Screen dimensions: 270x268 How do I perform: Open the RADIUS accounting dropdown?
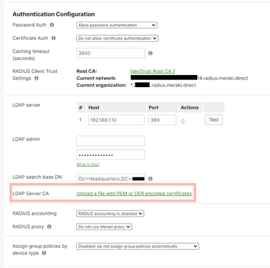click(x=110, y=213)
